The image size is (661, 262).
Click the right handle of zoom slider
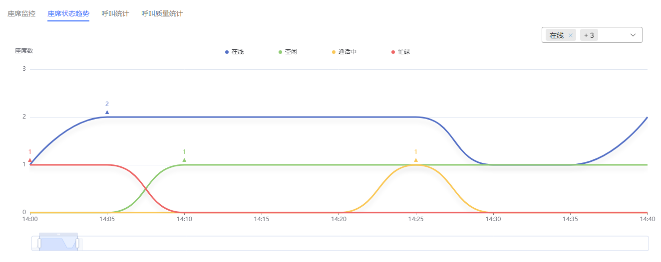pos(77,243)
